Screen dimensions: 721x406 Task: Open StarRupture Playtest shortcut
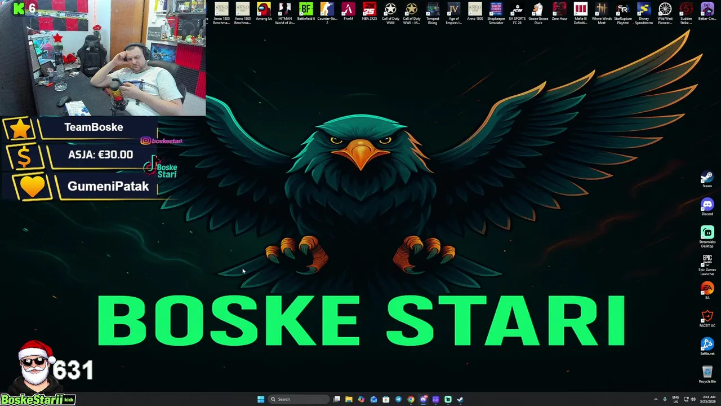[622, 14]
